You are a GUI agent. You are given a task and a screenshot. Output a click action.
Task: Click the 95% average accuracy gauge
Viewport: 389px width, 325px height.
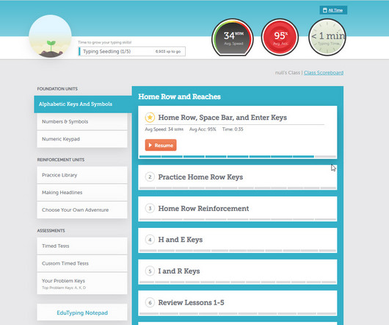pyautogui.click(x=280, y=37)
